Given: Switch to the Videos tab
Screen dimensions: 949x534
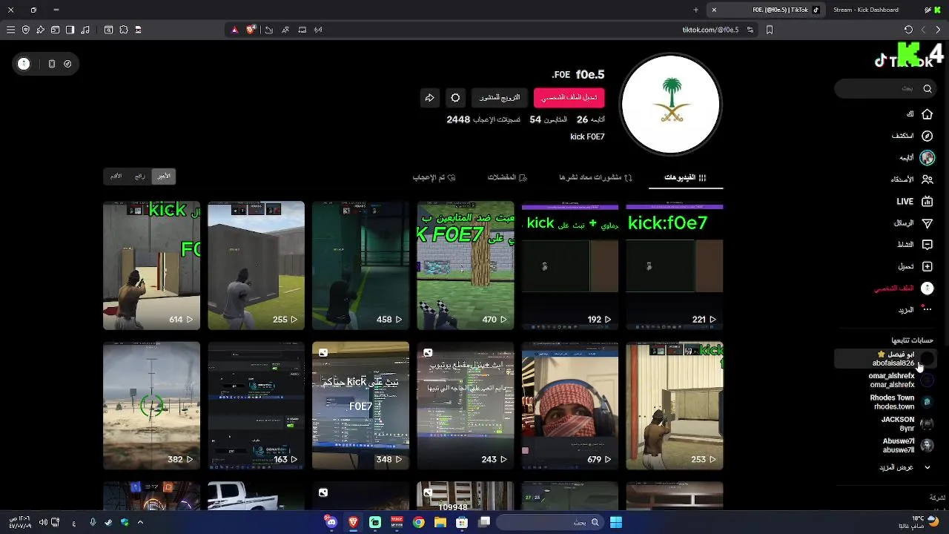Looking at the screenshot, I should (686, 177).
